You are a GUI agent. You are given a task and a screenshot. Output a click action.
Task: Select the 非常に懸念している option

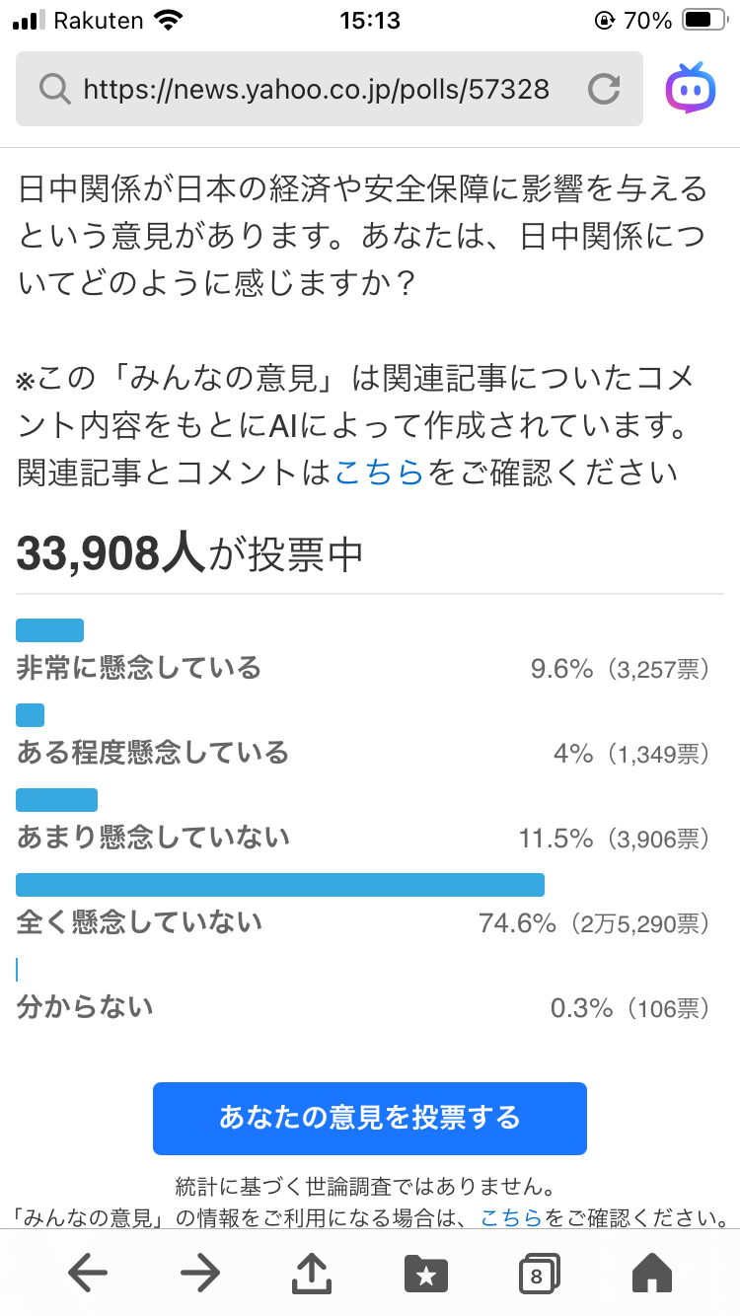(139, 668)
